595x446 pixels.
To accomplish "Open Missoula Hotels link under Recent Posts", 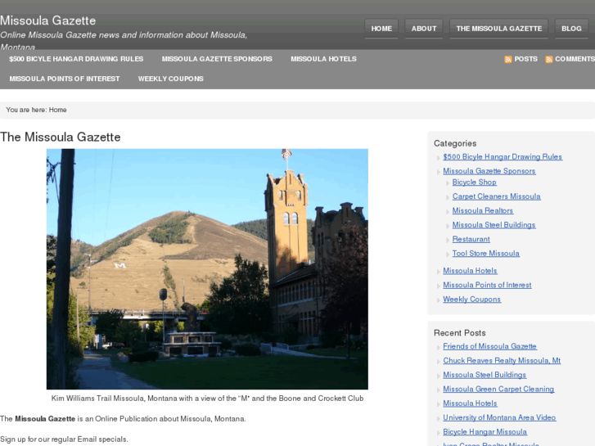I will pyautogui.click(x=470, y=403).
